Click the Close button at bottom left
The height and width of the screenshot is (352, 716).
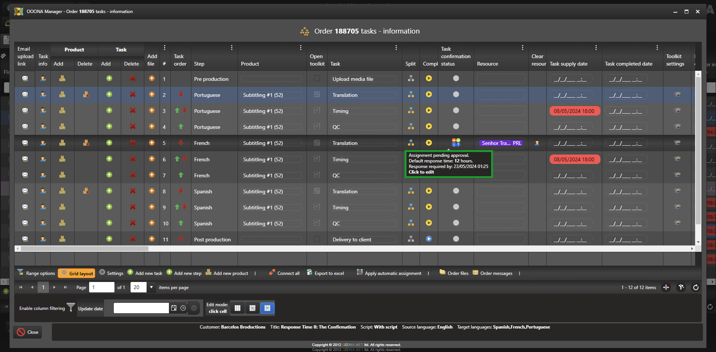click(x=28, y=332)
